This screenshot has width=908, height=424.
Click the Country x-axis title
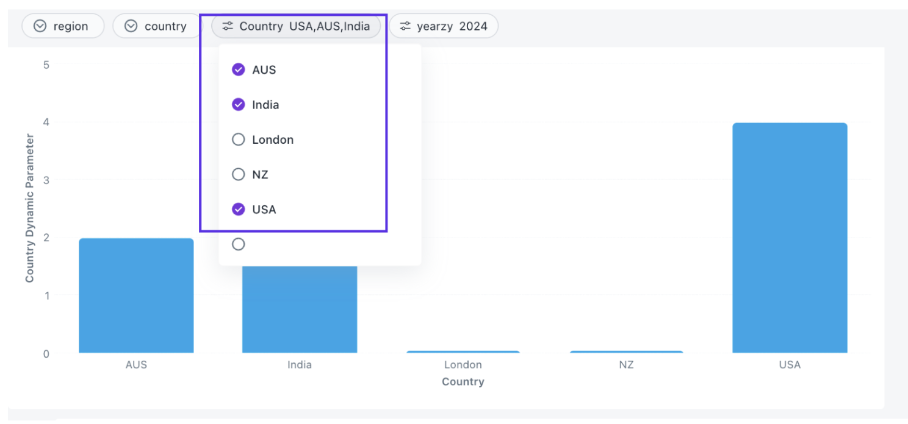[x=463, y=382]
